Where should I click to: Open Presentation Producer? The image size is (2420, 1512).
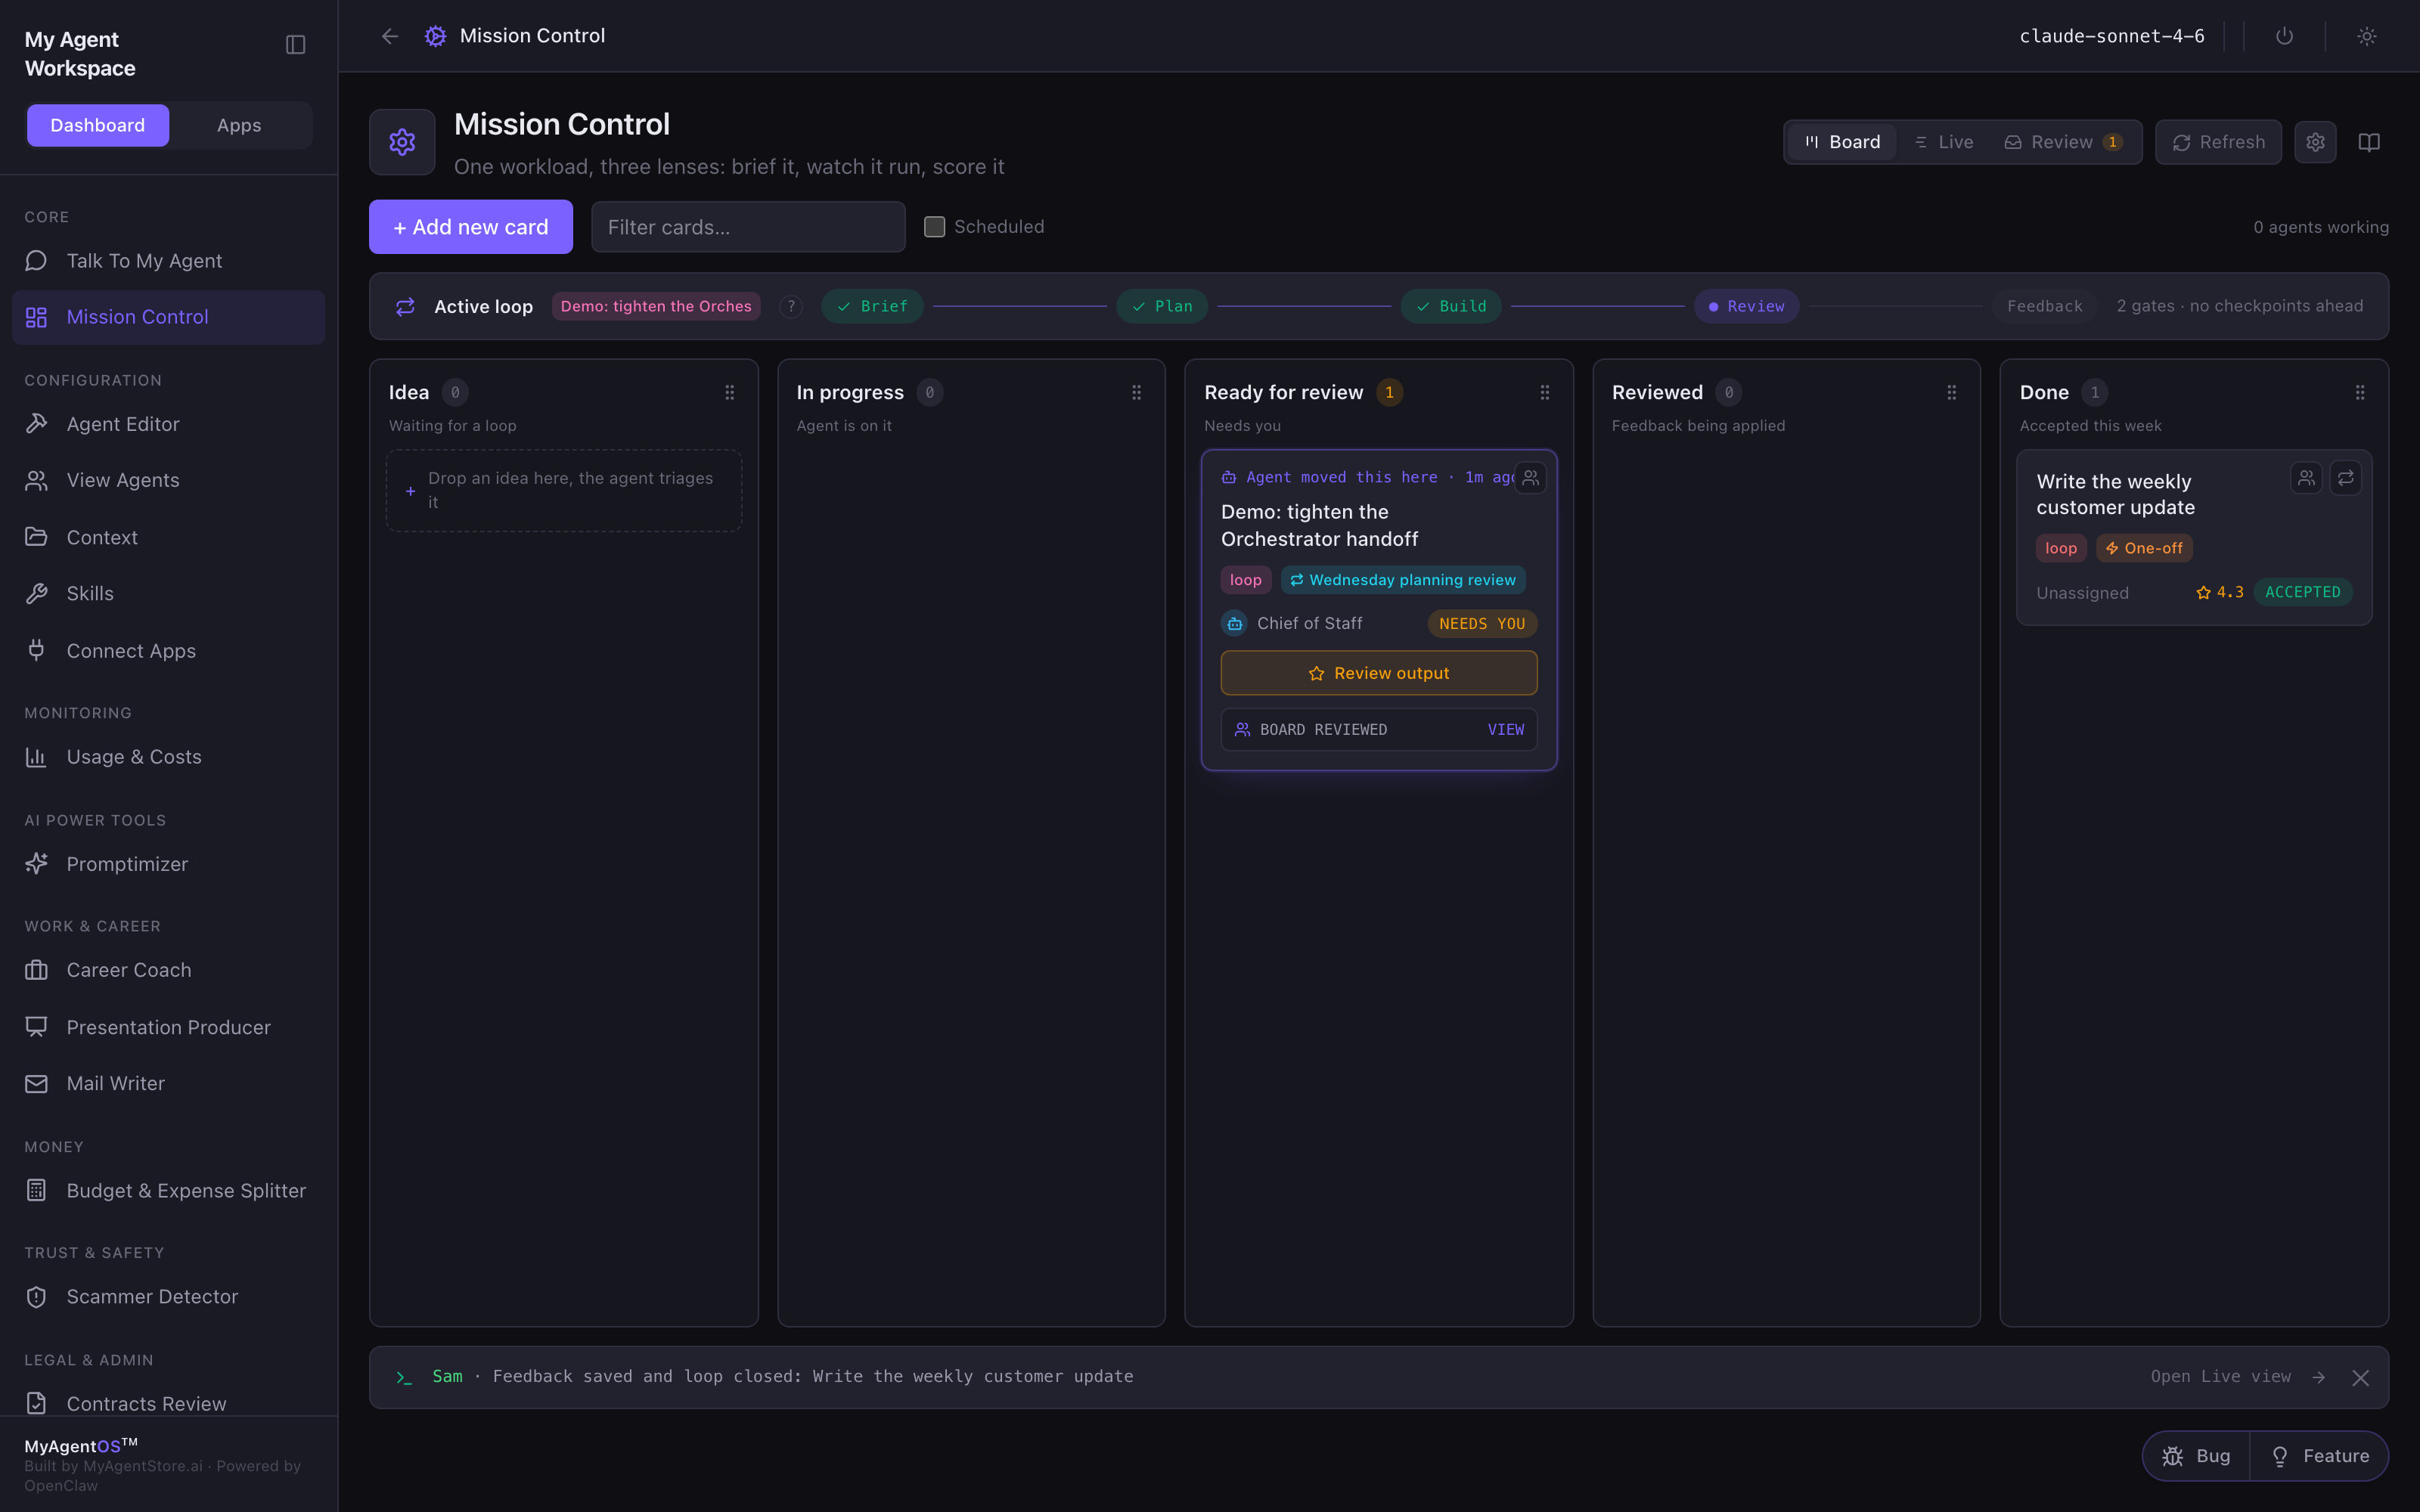coord(168,1027)
